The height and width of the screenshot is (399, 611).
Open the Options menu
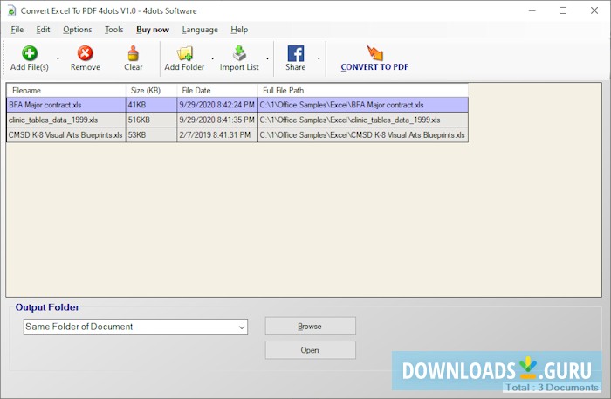[x=78, y=30]
